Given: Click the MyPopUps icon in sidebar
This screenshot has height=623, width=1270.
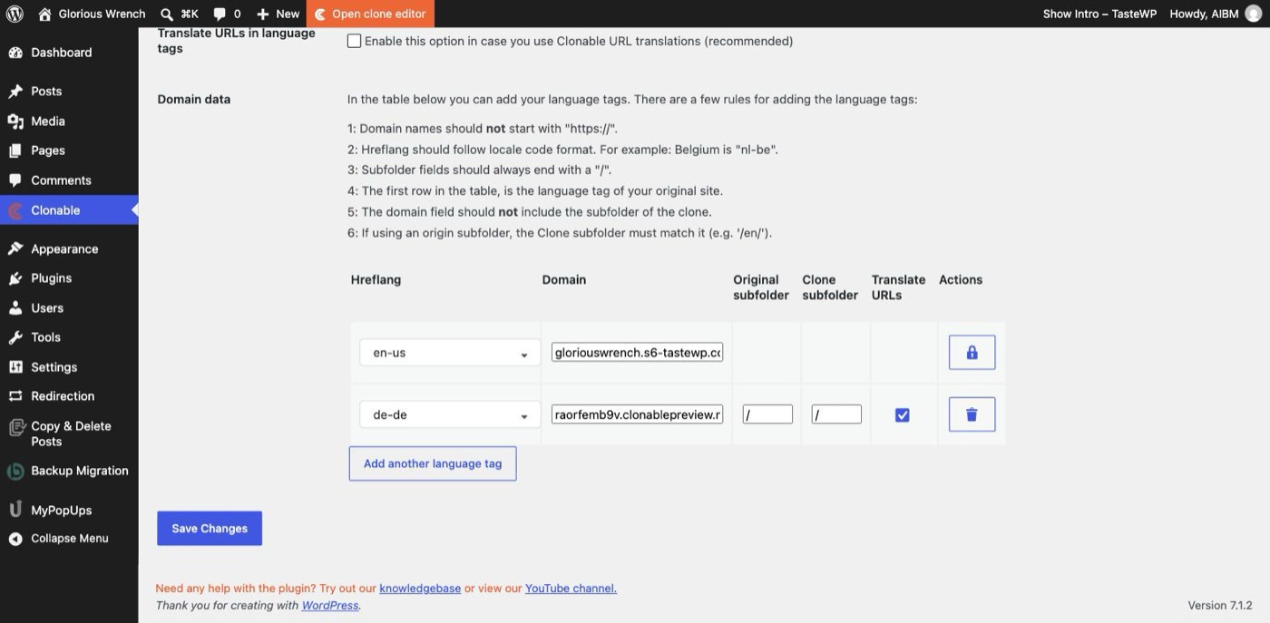Looking at the screenshot, I should 15,510.
